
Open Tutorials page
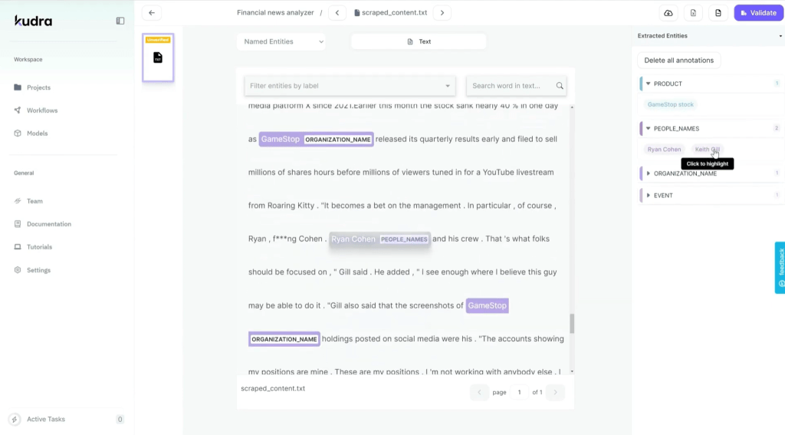tap(40, 247)
